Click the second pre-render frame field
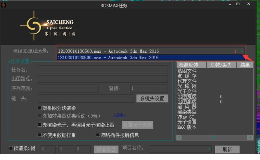Viewport: 260px width, 160px height. (66, 149)
